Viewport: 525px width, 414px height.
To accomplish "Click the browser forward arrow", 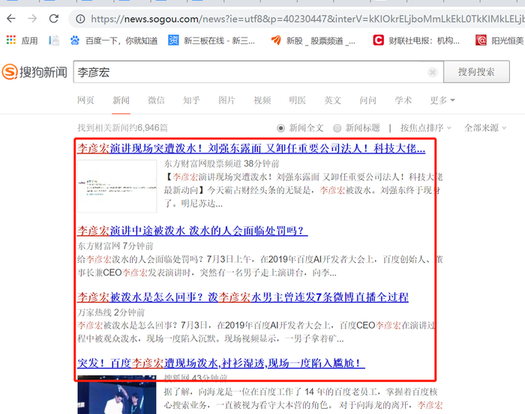I will pos(32,19).
